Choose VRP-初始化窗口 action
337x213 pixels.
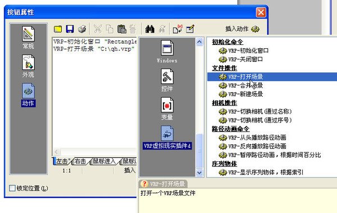click(244, 51)
